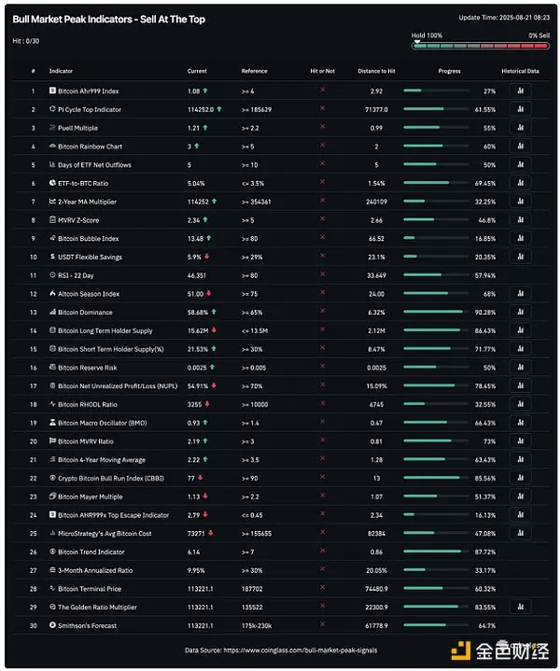Screen dimensions: 560x671
Task: Click the Bitcoin Dominance progress bar
Action: tap(436, 312)
